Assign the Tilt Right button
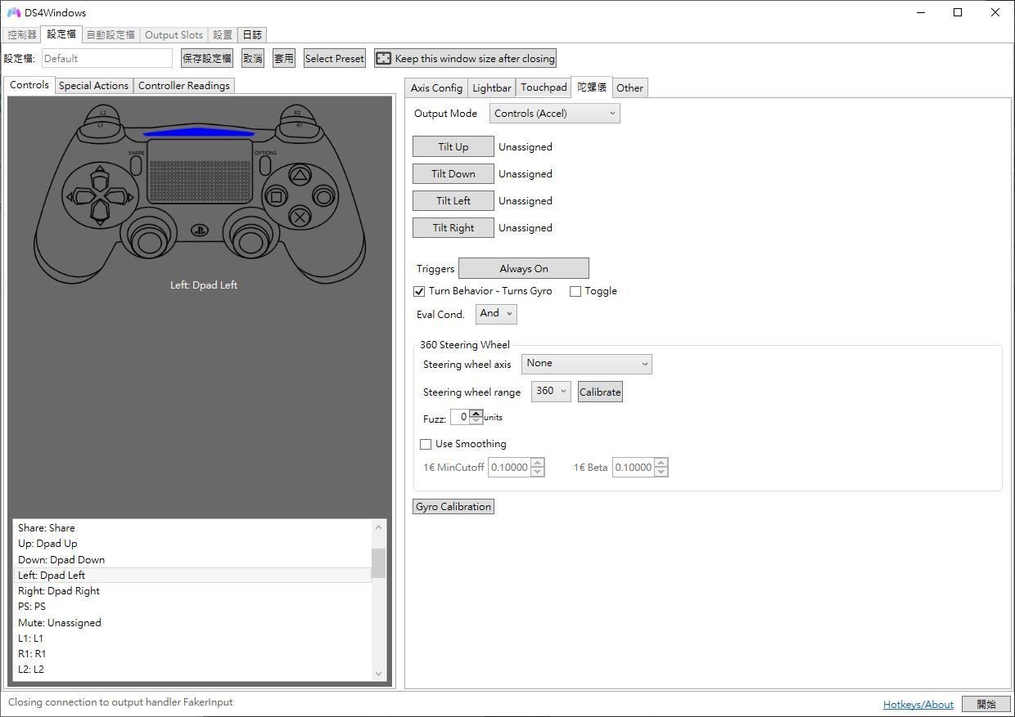Screen dimensions: 1015x717 coord(453,227)
